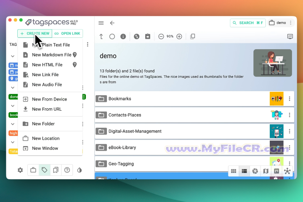Viewport: 303px width, 202px height.
Task: Select the orange high tag
Action: (13, 133)
